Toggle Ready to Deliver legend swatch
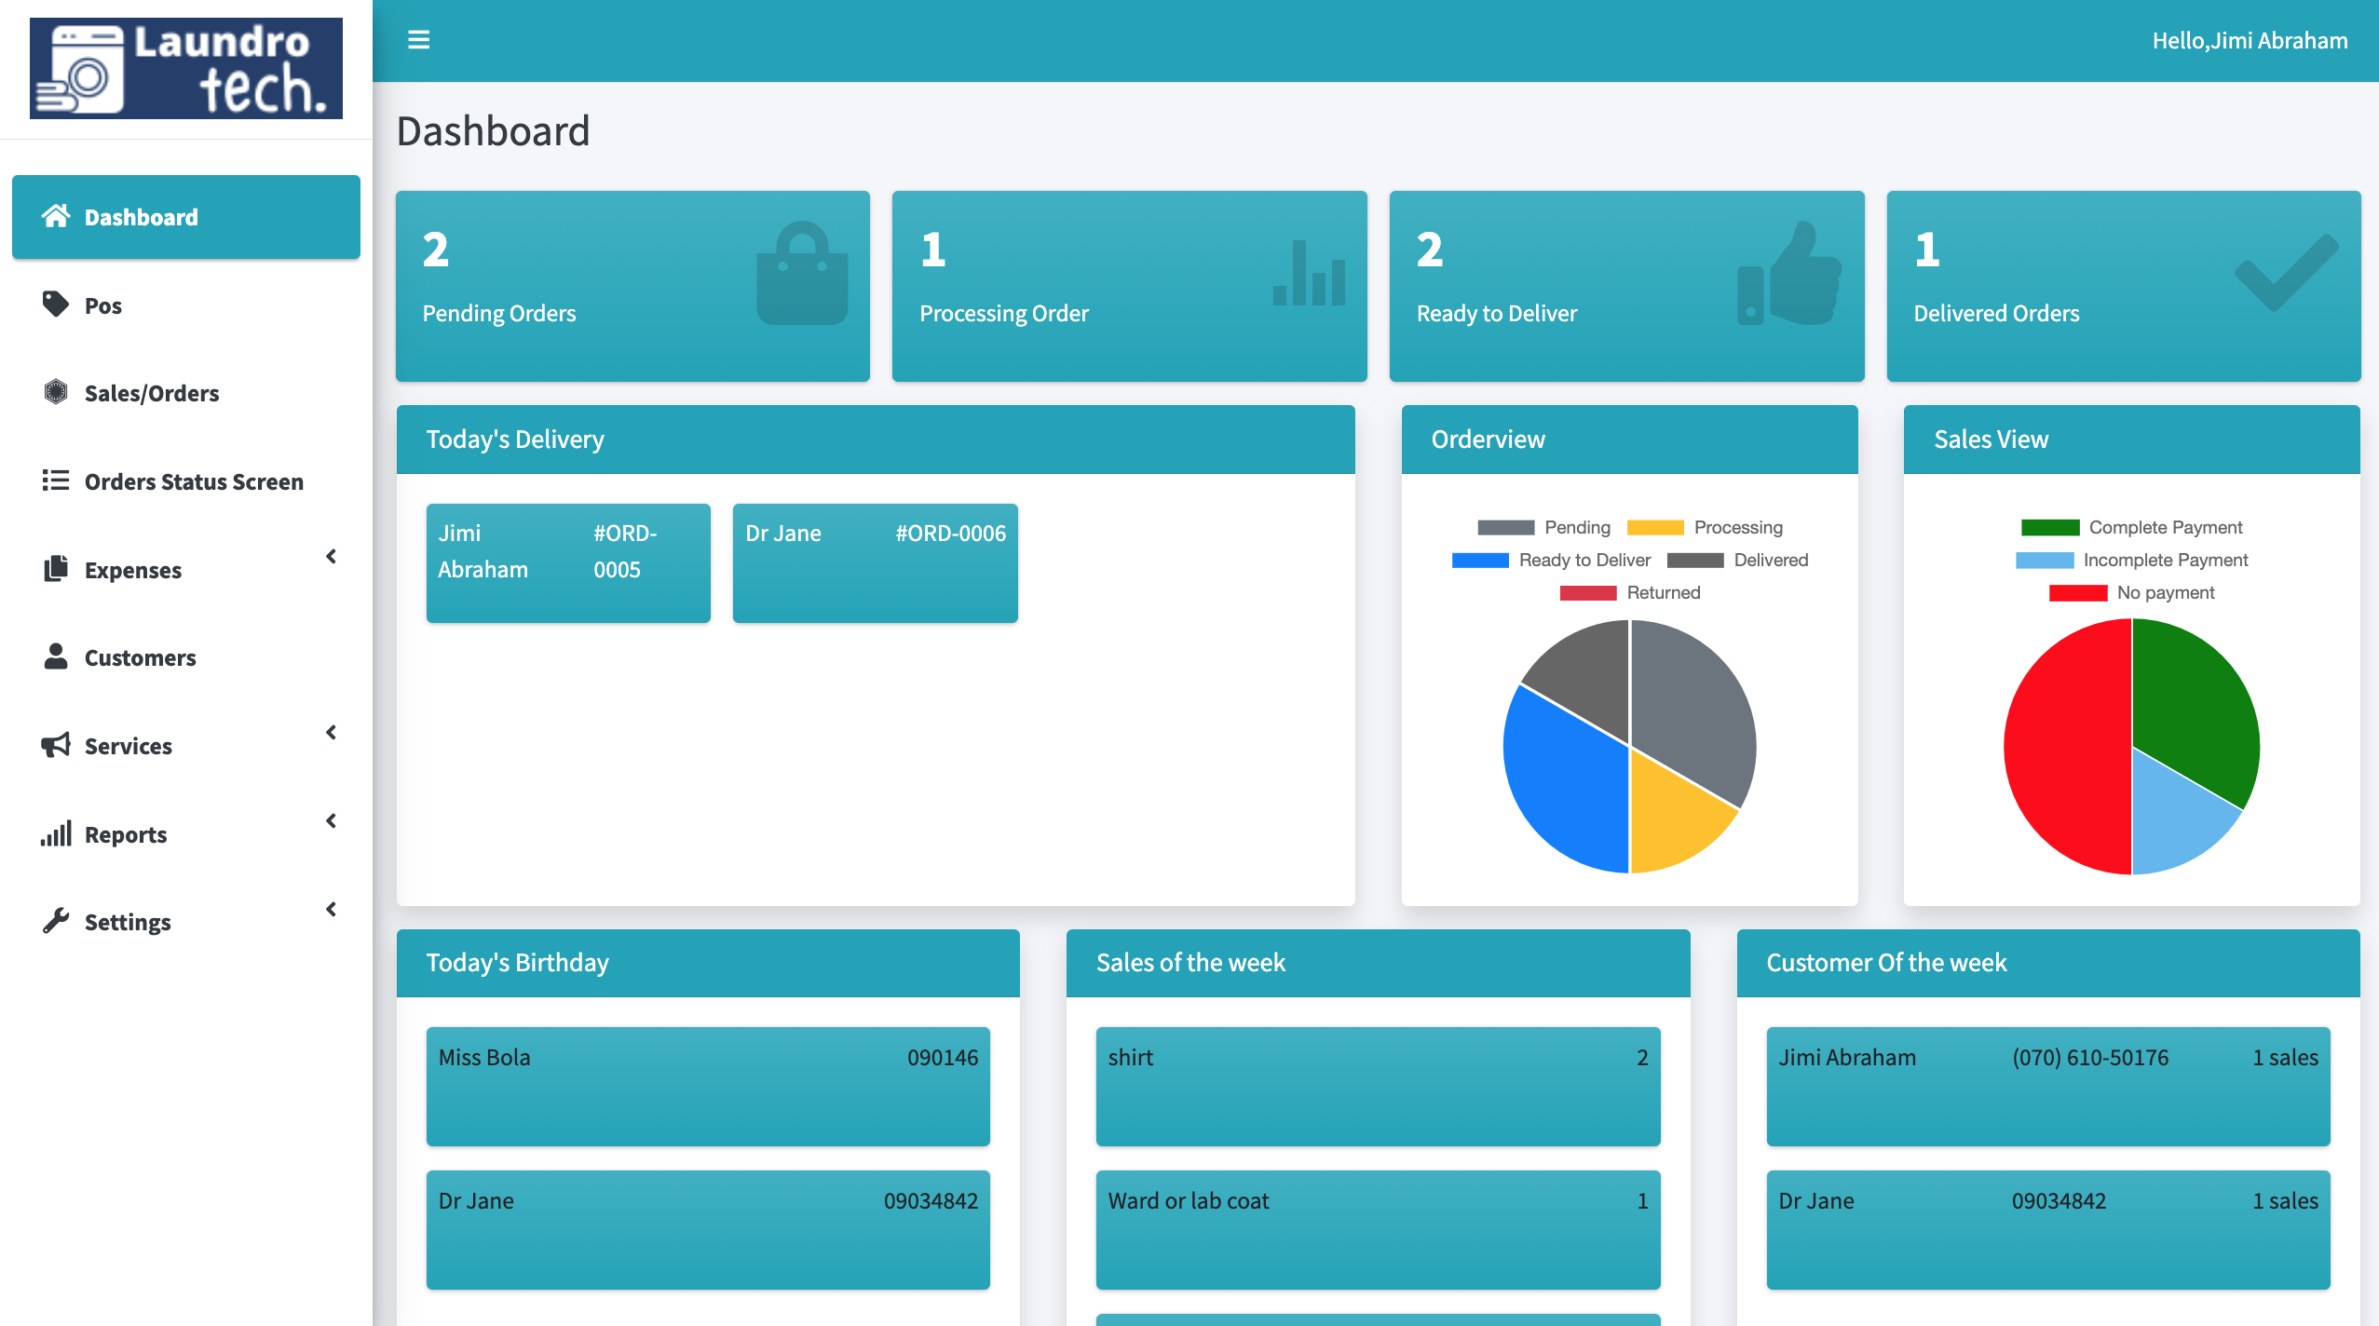 (1480, 560)
